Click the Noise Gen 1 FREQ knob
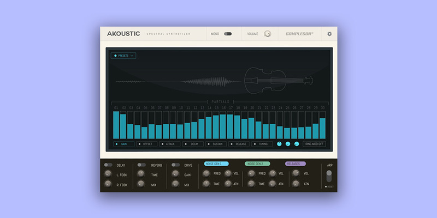The height and width of the screenshot is (218, 437). 206,173
